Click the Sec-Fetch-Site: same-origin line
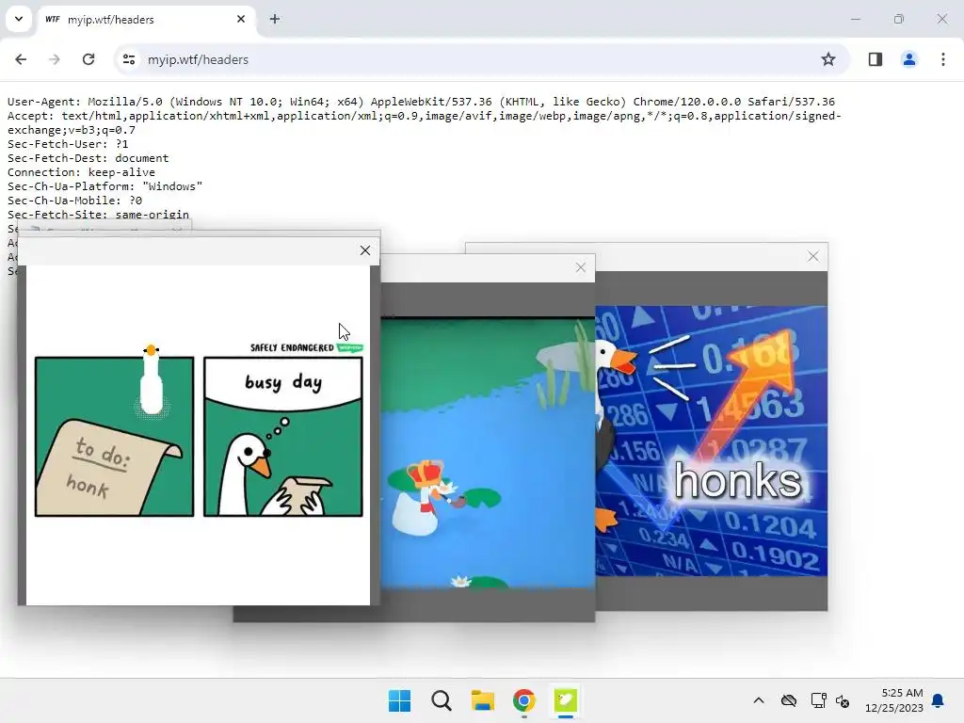 coord(98,215)
